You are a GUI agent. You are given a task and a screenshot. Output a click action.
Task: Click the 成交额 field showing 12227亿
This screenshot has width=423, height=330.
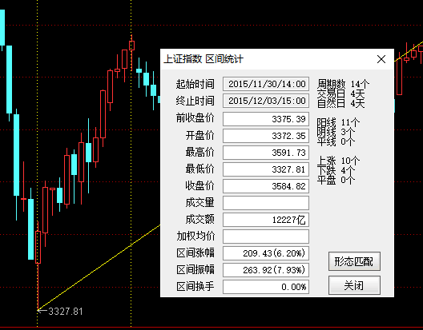tap(266, 220)
